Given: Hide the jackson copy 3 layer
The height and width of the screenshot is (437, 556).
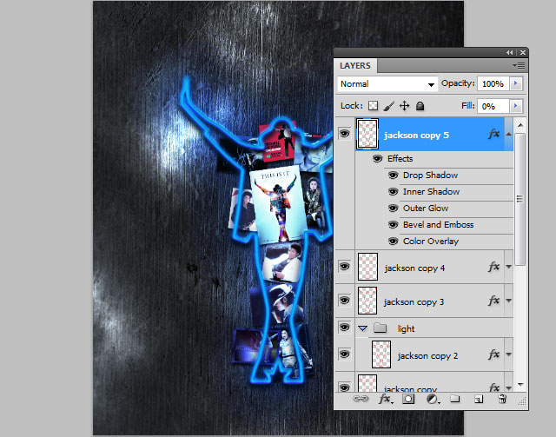Looking at the screenshot, I should click(344, 301).
